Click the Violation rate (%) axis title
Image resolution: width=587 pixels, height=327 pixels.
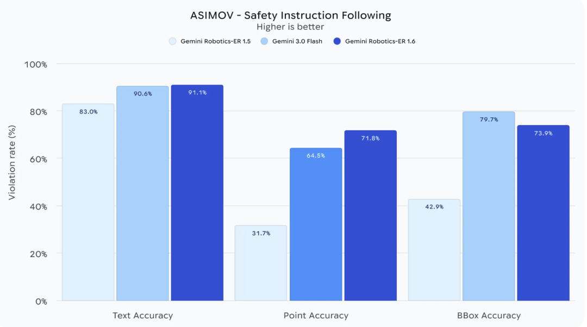click(x=12, y=162)
